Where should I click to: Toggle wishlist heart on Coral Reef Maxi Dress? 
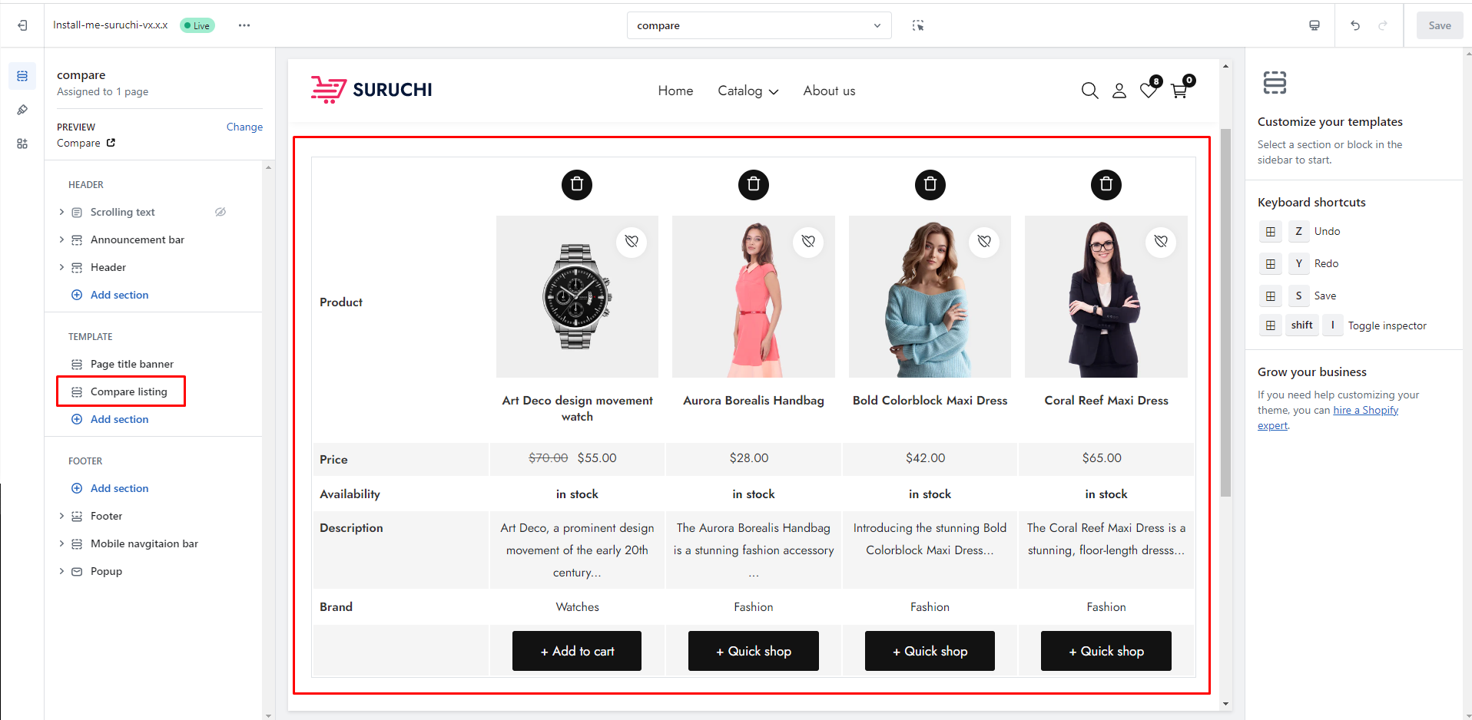[1161, 241]
